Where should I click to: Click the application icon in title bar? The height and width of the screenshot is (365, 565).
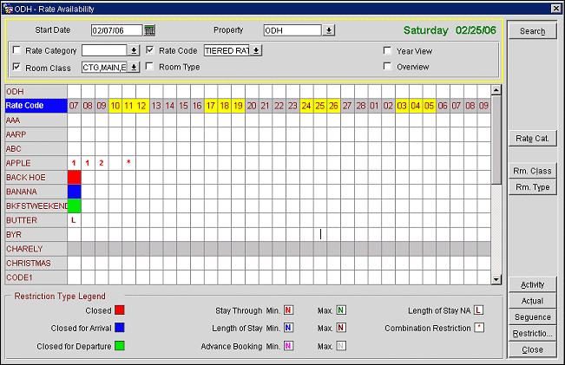(x=8, y=7)
